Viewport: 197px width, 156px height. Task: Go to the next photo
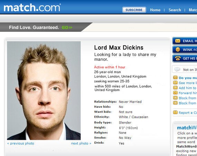pos(81,144)
